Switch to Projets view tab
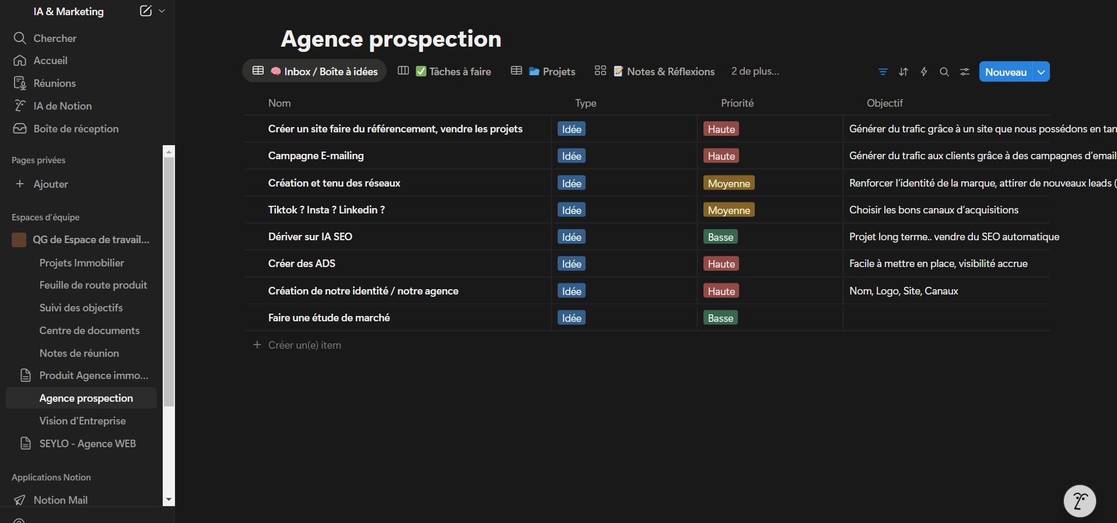Screen dimensions: 1117x523 (543, 71)
